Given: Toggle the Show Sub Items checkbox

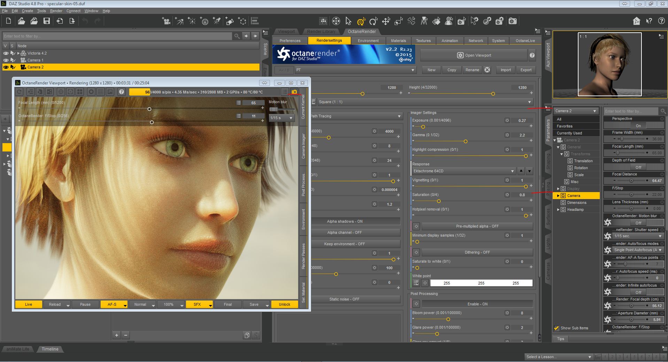Looking at the screenshot, I should point(557,328).
